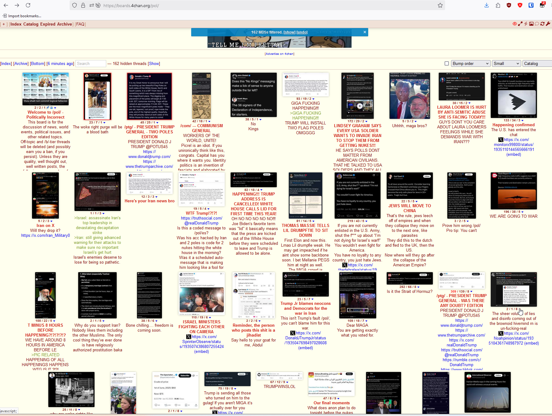
Task: Open the thread menu arrow beside 100 / 22 / 5
Action: [54, 321]
